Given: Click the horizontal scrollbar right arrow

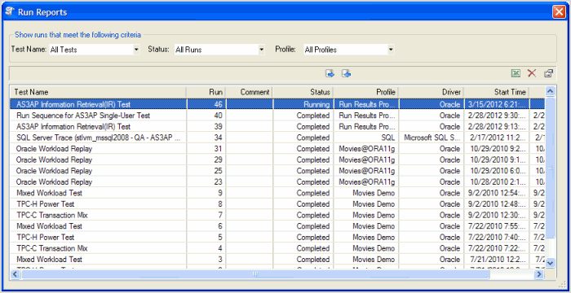Looking at the screenshot, I should [x=540, y=274].
